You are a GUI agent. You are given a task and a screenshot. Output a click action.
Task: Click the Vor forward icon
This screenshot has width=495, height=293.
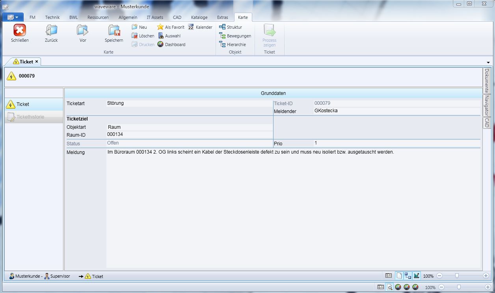pyautogui.click(x=83, y=31)
